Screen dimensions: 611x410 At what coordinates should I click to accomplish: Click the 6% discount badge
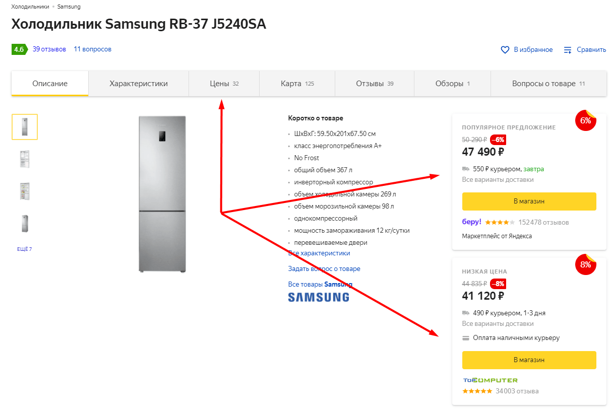(585, 121)
